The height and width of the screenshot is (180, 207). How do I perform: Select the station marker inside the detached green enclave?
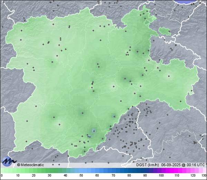click(169, 31)
